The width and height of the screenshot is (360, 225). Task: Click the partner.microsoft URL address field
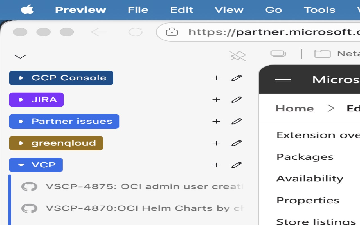(x=258, y=32)
